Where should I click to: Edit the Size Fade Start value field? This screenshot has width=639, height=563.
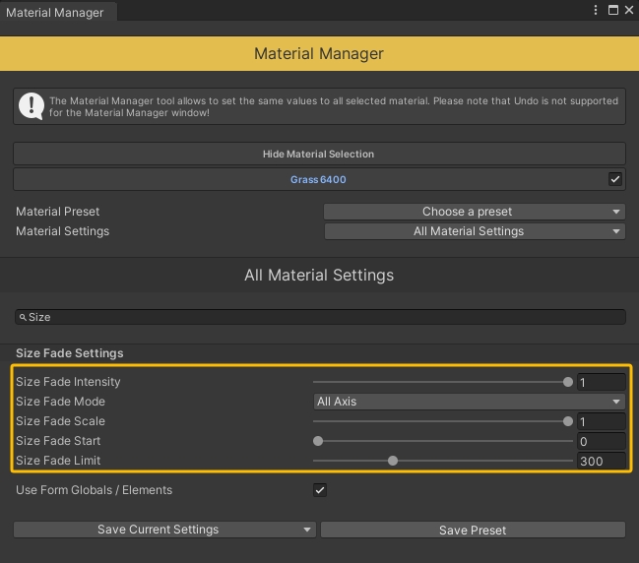point(602,441)
